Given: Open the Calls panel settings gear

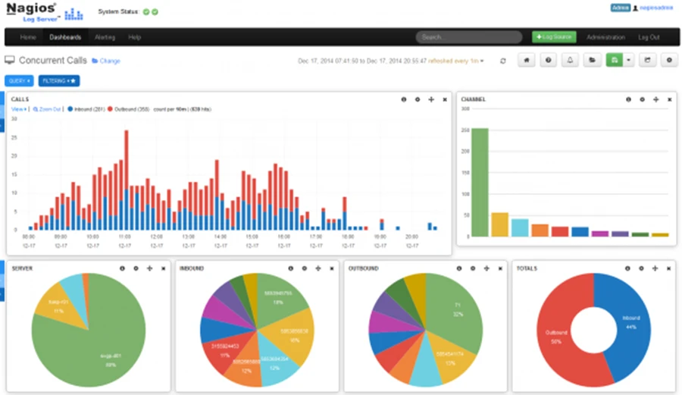Looking at the screenshot, I should pyautogui.click(x=417, y=99).
